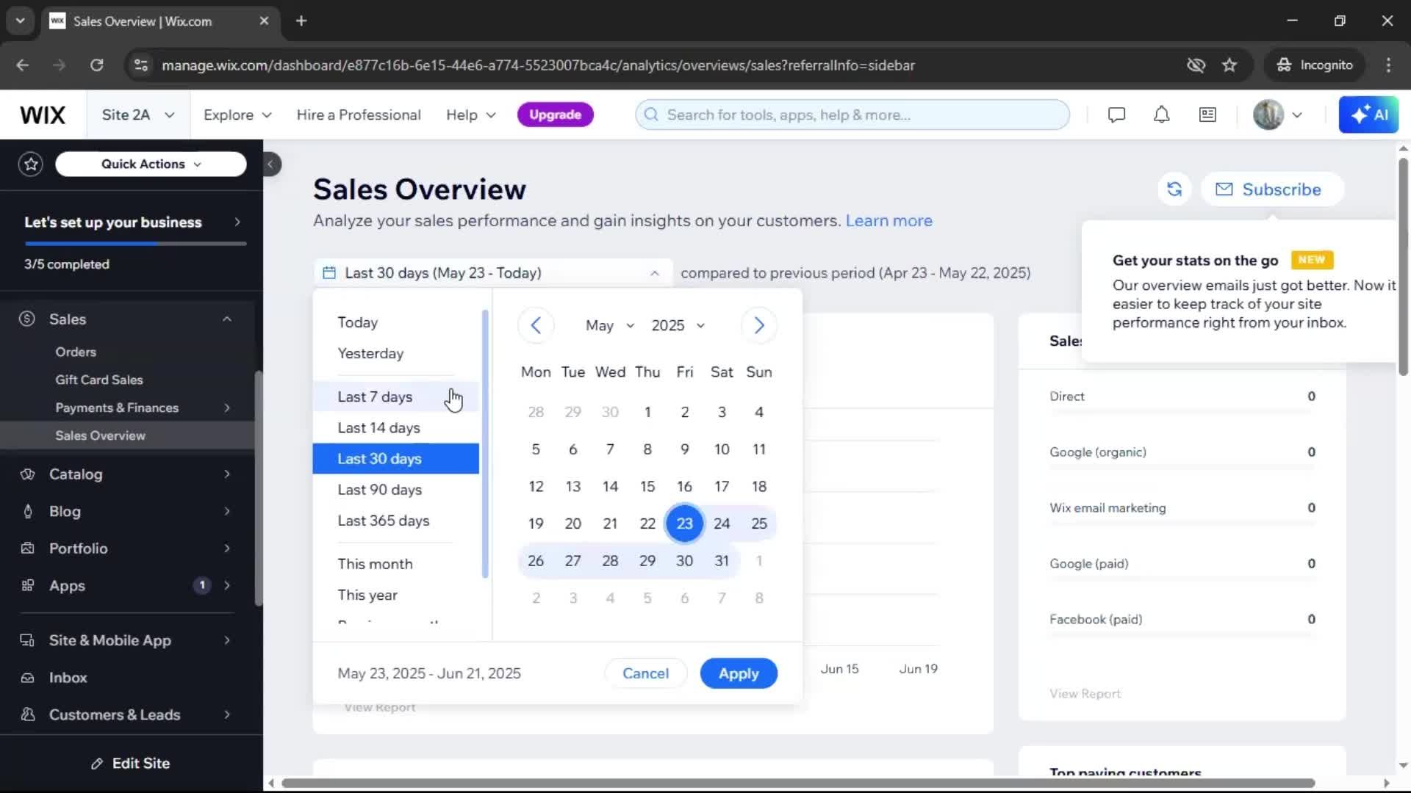Refresh the sales data
This screenshot has height=793, width=1411.
point(1174,189)
